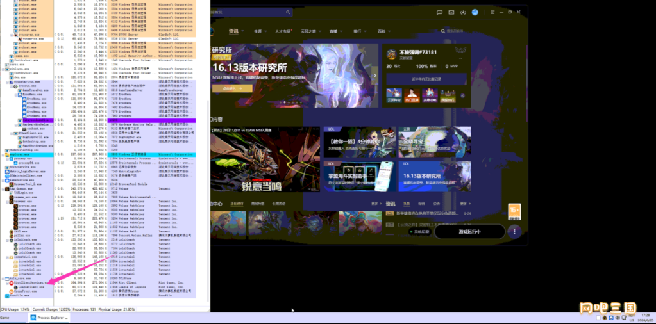This screenshot has width=656, height=324.
Task: Open the 国服排行 shortcut tile
Action: click(448, 95)
